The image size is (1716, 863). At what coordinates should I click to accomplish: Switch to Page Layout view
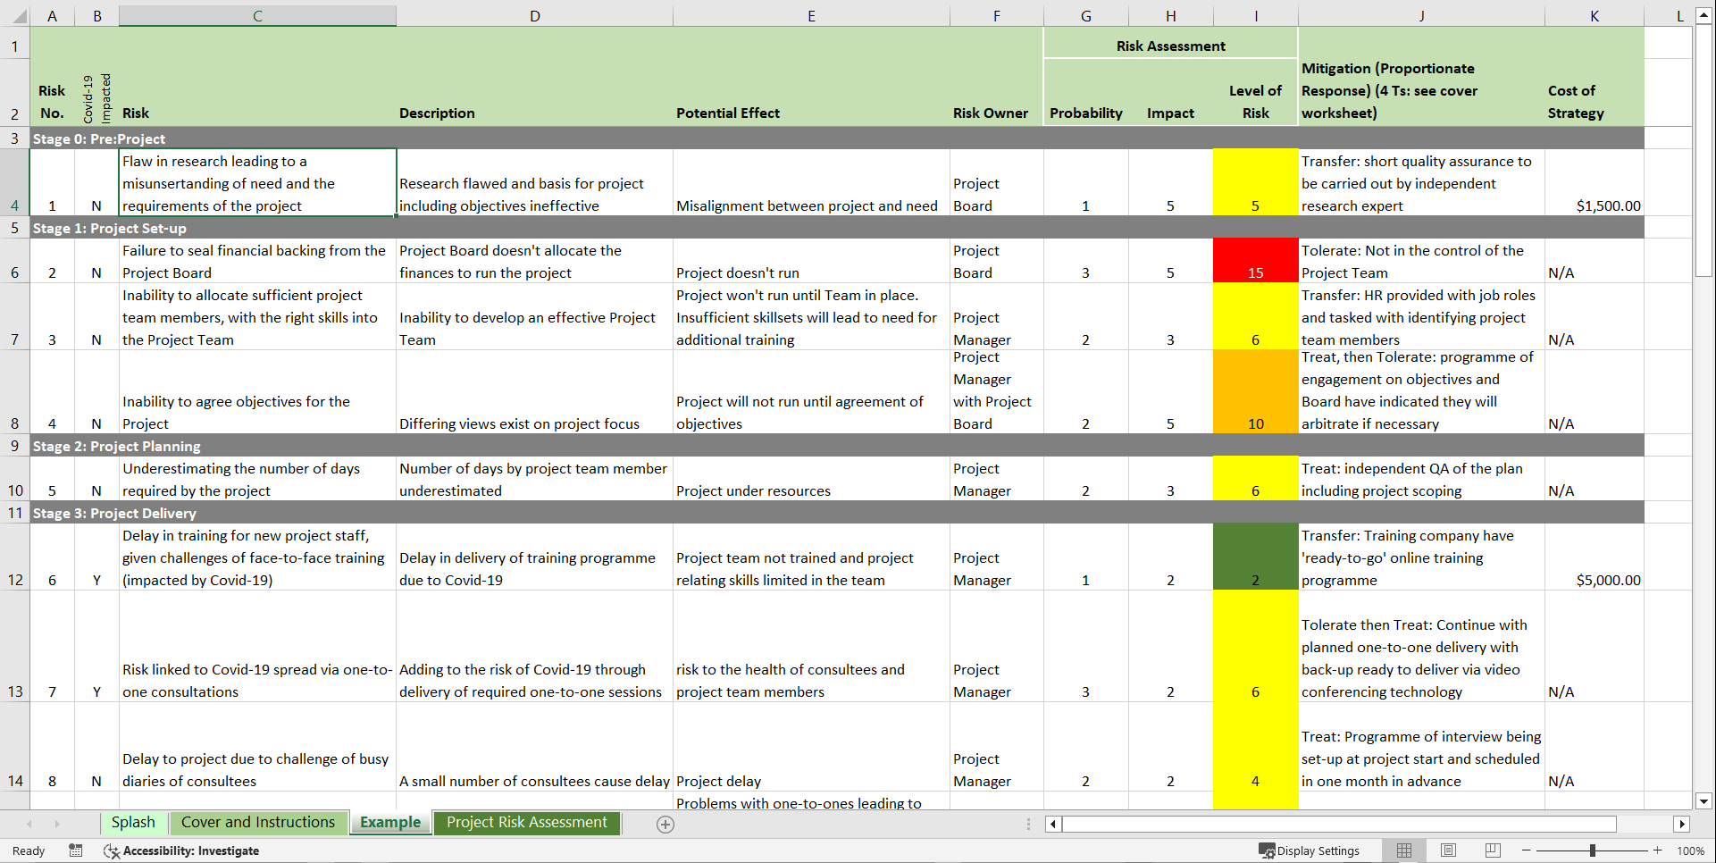[1448, 850]
